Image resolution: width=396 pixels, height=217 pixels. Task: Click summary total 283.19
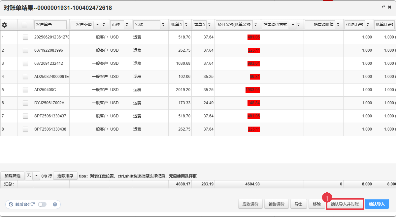click(x=208, y=184)
